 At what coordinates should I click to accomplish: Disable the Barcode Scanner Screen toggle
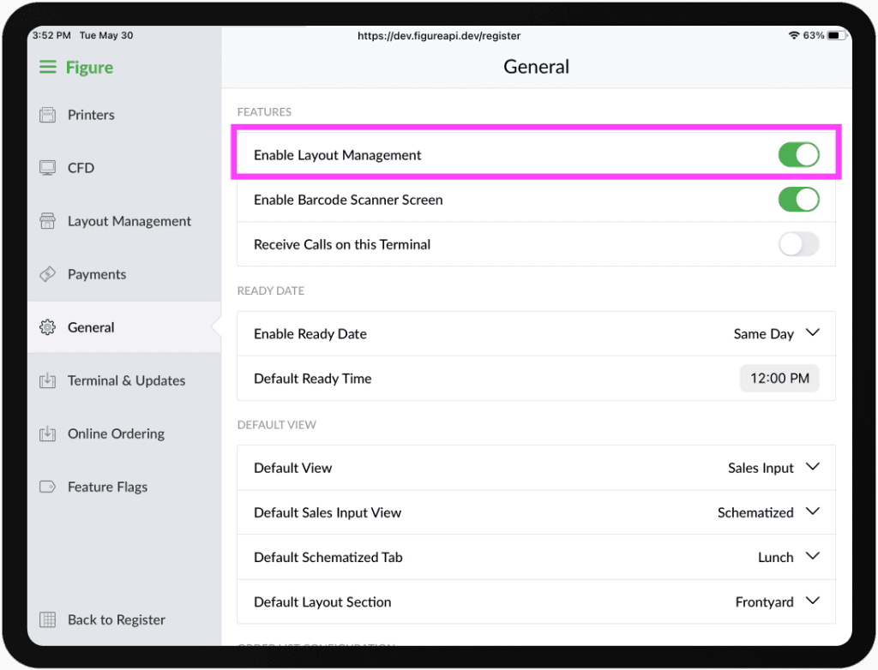point(798,200)
